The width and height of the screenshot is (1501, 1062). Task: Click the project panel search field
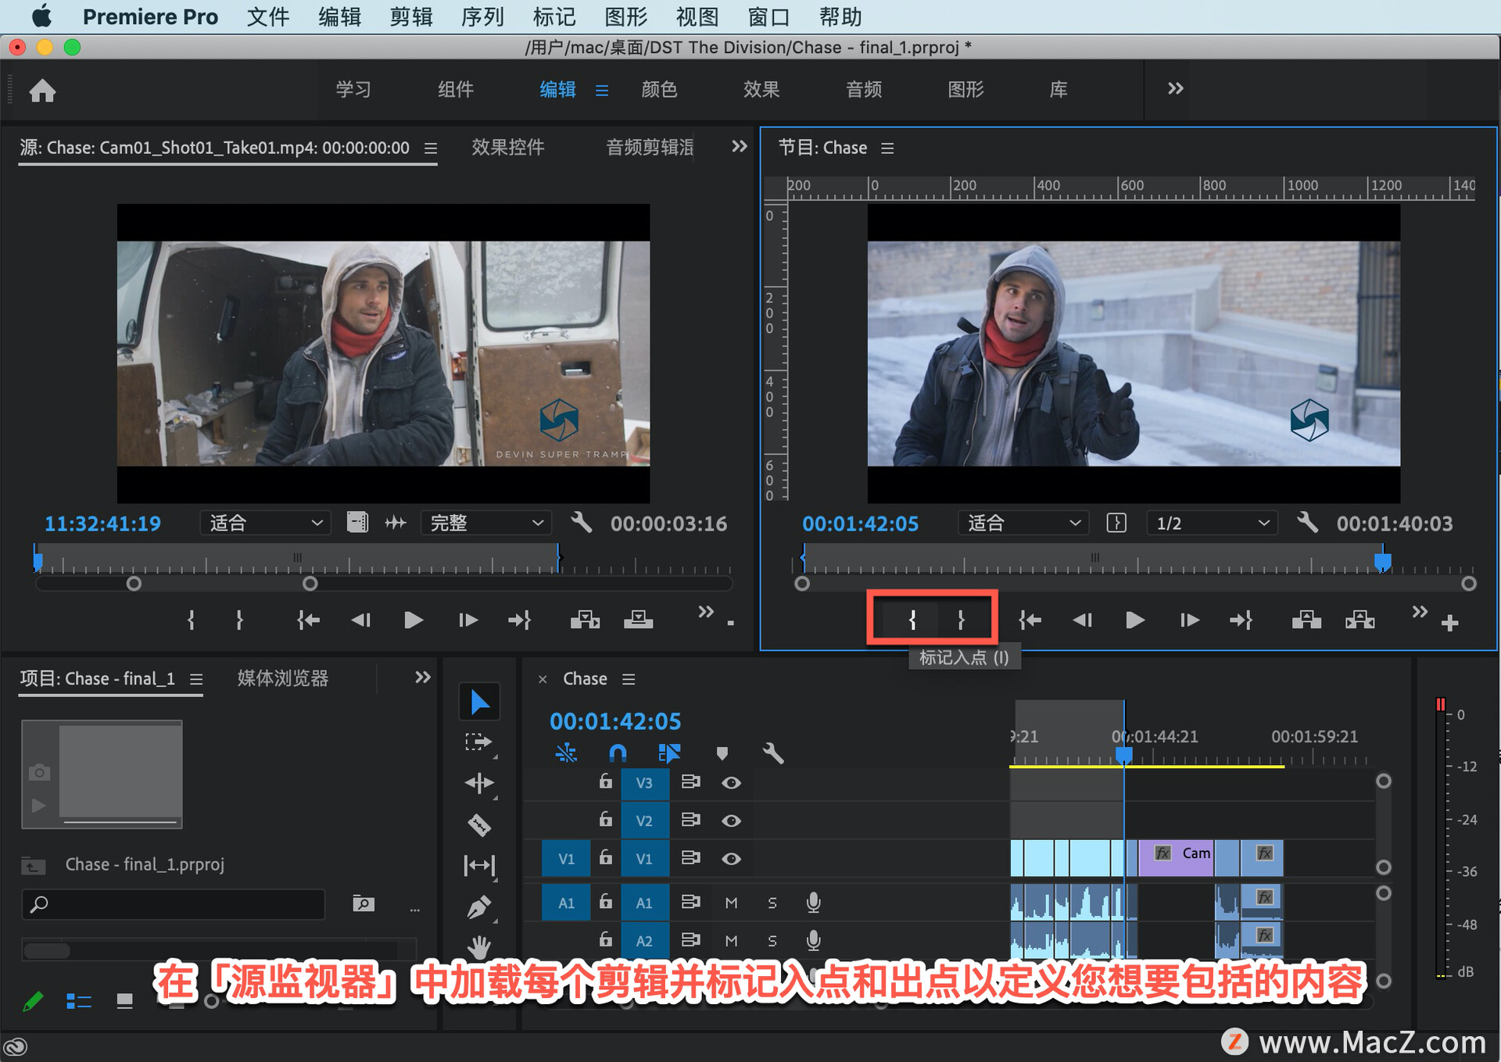(174, 904)
